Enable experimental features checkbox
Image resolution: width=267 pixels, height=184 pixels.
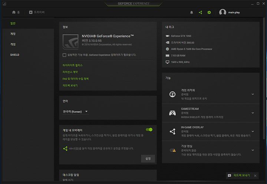point(65,55)
